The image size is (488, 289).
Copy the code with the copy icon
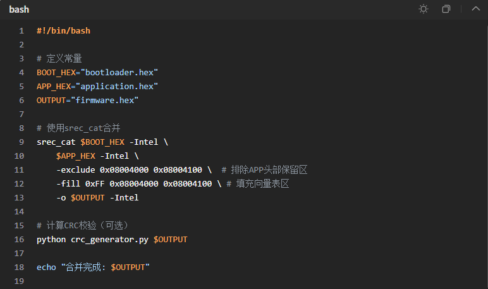click(446, 9)
